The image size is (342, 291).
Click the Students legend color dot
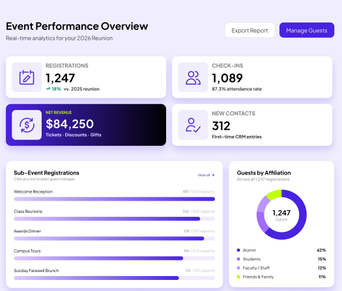tap(238, 259)
